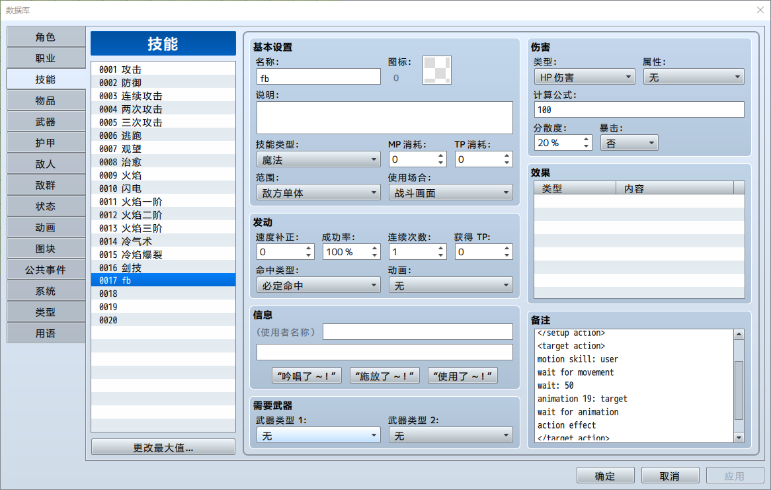This screenshot has height=490, width=771.
Task: Increase the 连续次数 spinner value
Action: 440,248
